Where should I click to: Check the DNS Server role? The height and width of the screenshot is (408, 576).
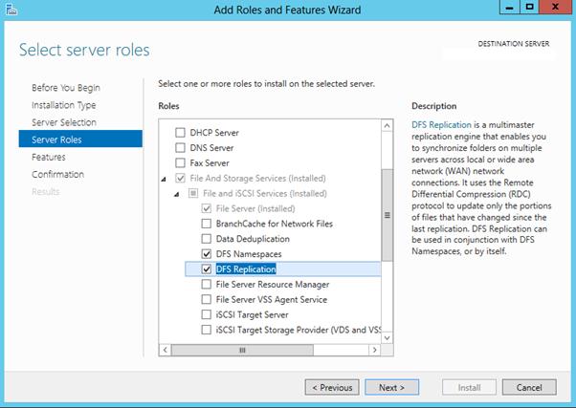(x=180, y=148)
